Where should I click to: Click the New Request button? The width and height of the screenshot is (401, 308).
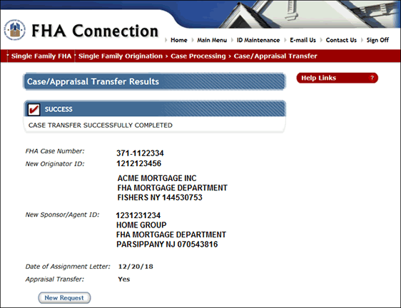tap(64, 298)
